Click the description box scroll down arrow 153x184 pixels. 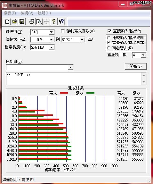pyautogui.click(x=144, y=82)
